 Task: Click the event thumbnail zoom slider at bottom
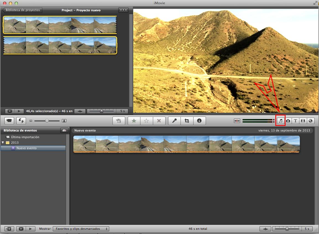[287, 229]
